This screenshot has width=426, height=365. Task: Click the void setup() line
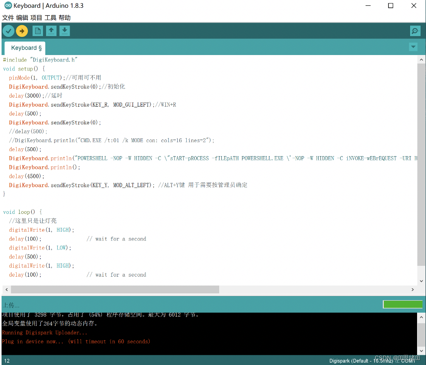point(24,69)
